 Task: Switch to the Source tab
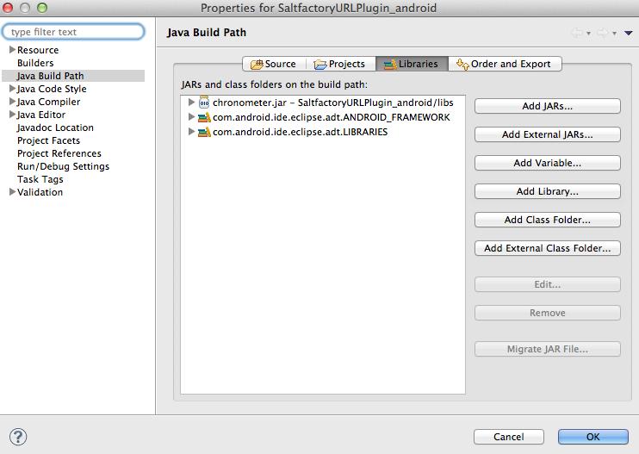pos(274,64)
